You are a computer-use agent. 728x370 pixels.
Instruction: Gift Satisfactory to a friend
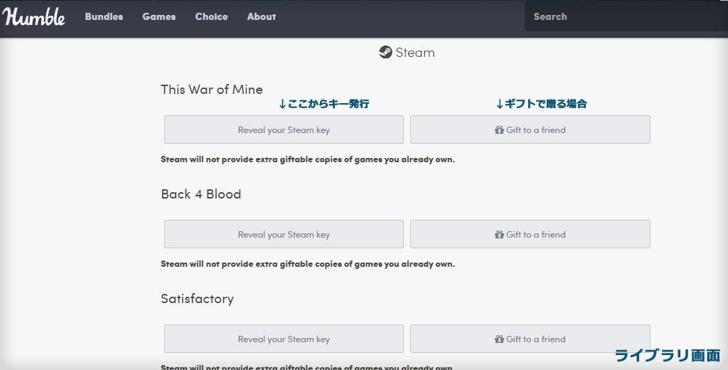coord(530,339)
